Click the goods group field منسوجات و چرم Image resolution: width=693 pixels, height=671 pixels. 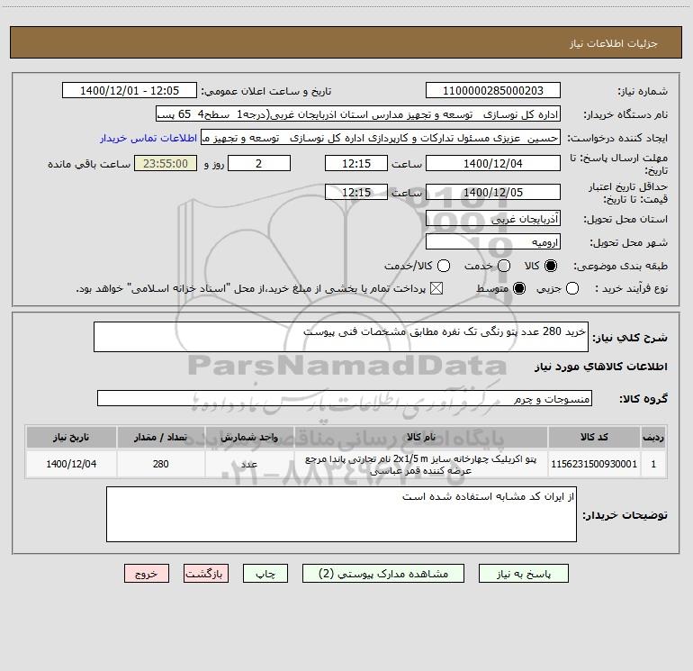[x=345, y=398]
